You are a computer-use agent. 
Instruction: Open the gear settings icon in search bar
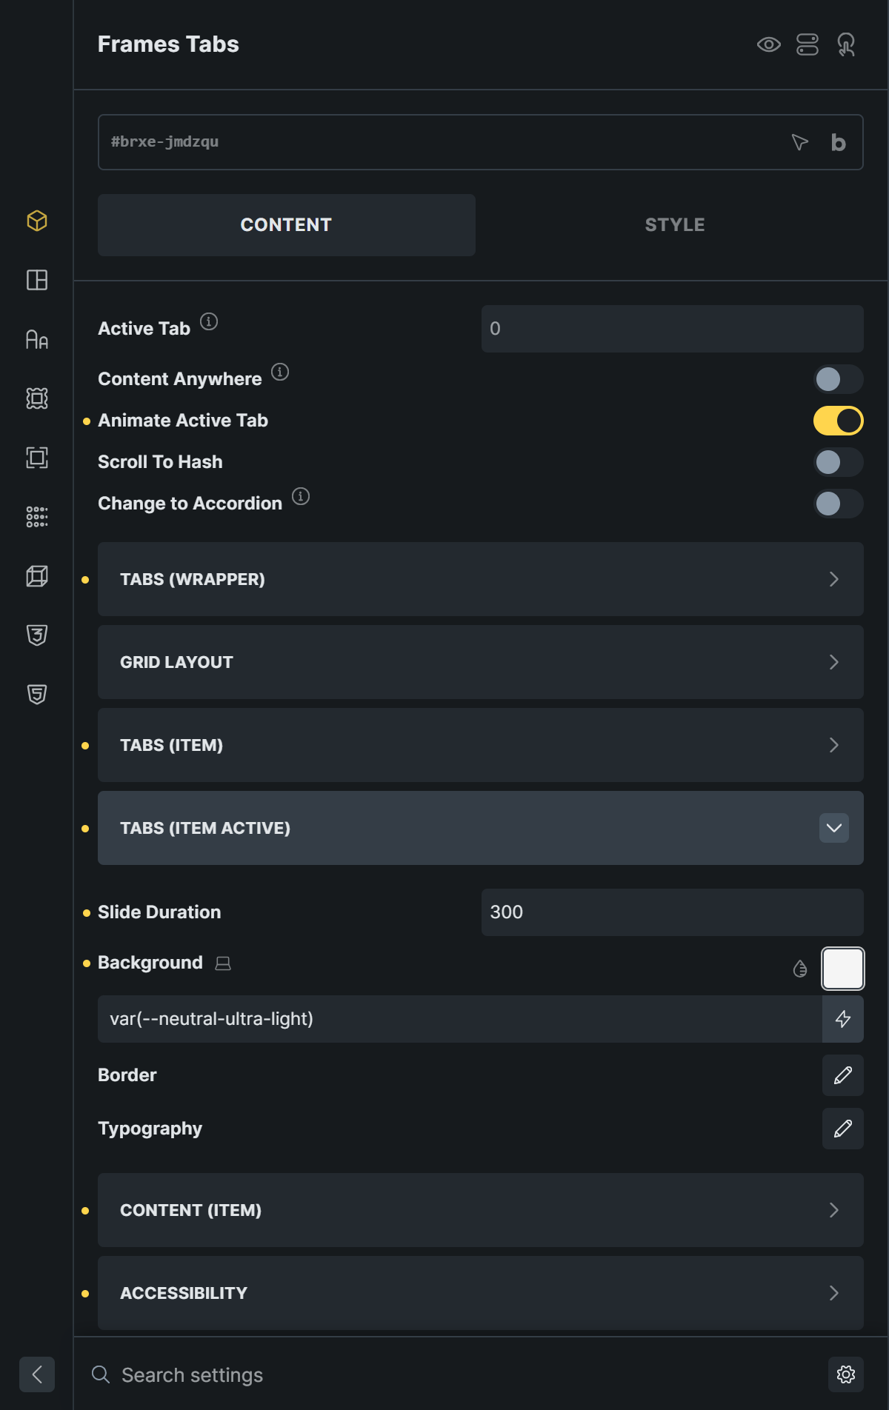(846, 1374)
